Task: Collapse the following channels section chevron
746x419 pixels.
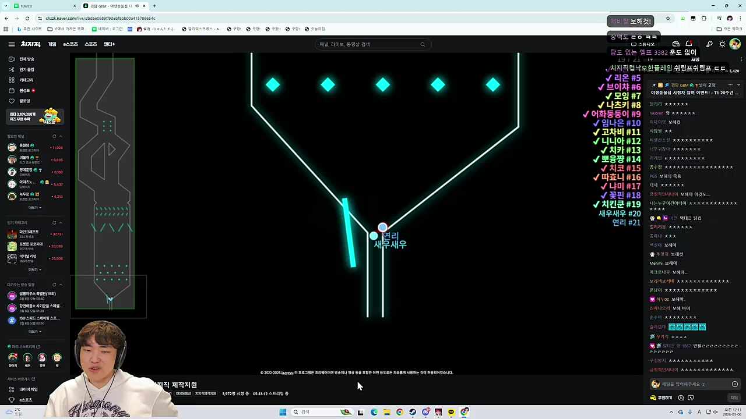Action: tap(61, 136)
